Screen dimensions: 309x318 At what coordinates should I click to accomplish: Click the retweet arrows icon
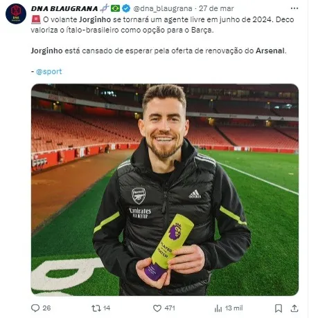(96, 308)
